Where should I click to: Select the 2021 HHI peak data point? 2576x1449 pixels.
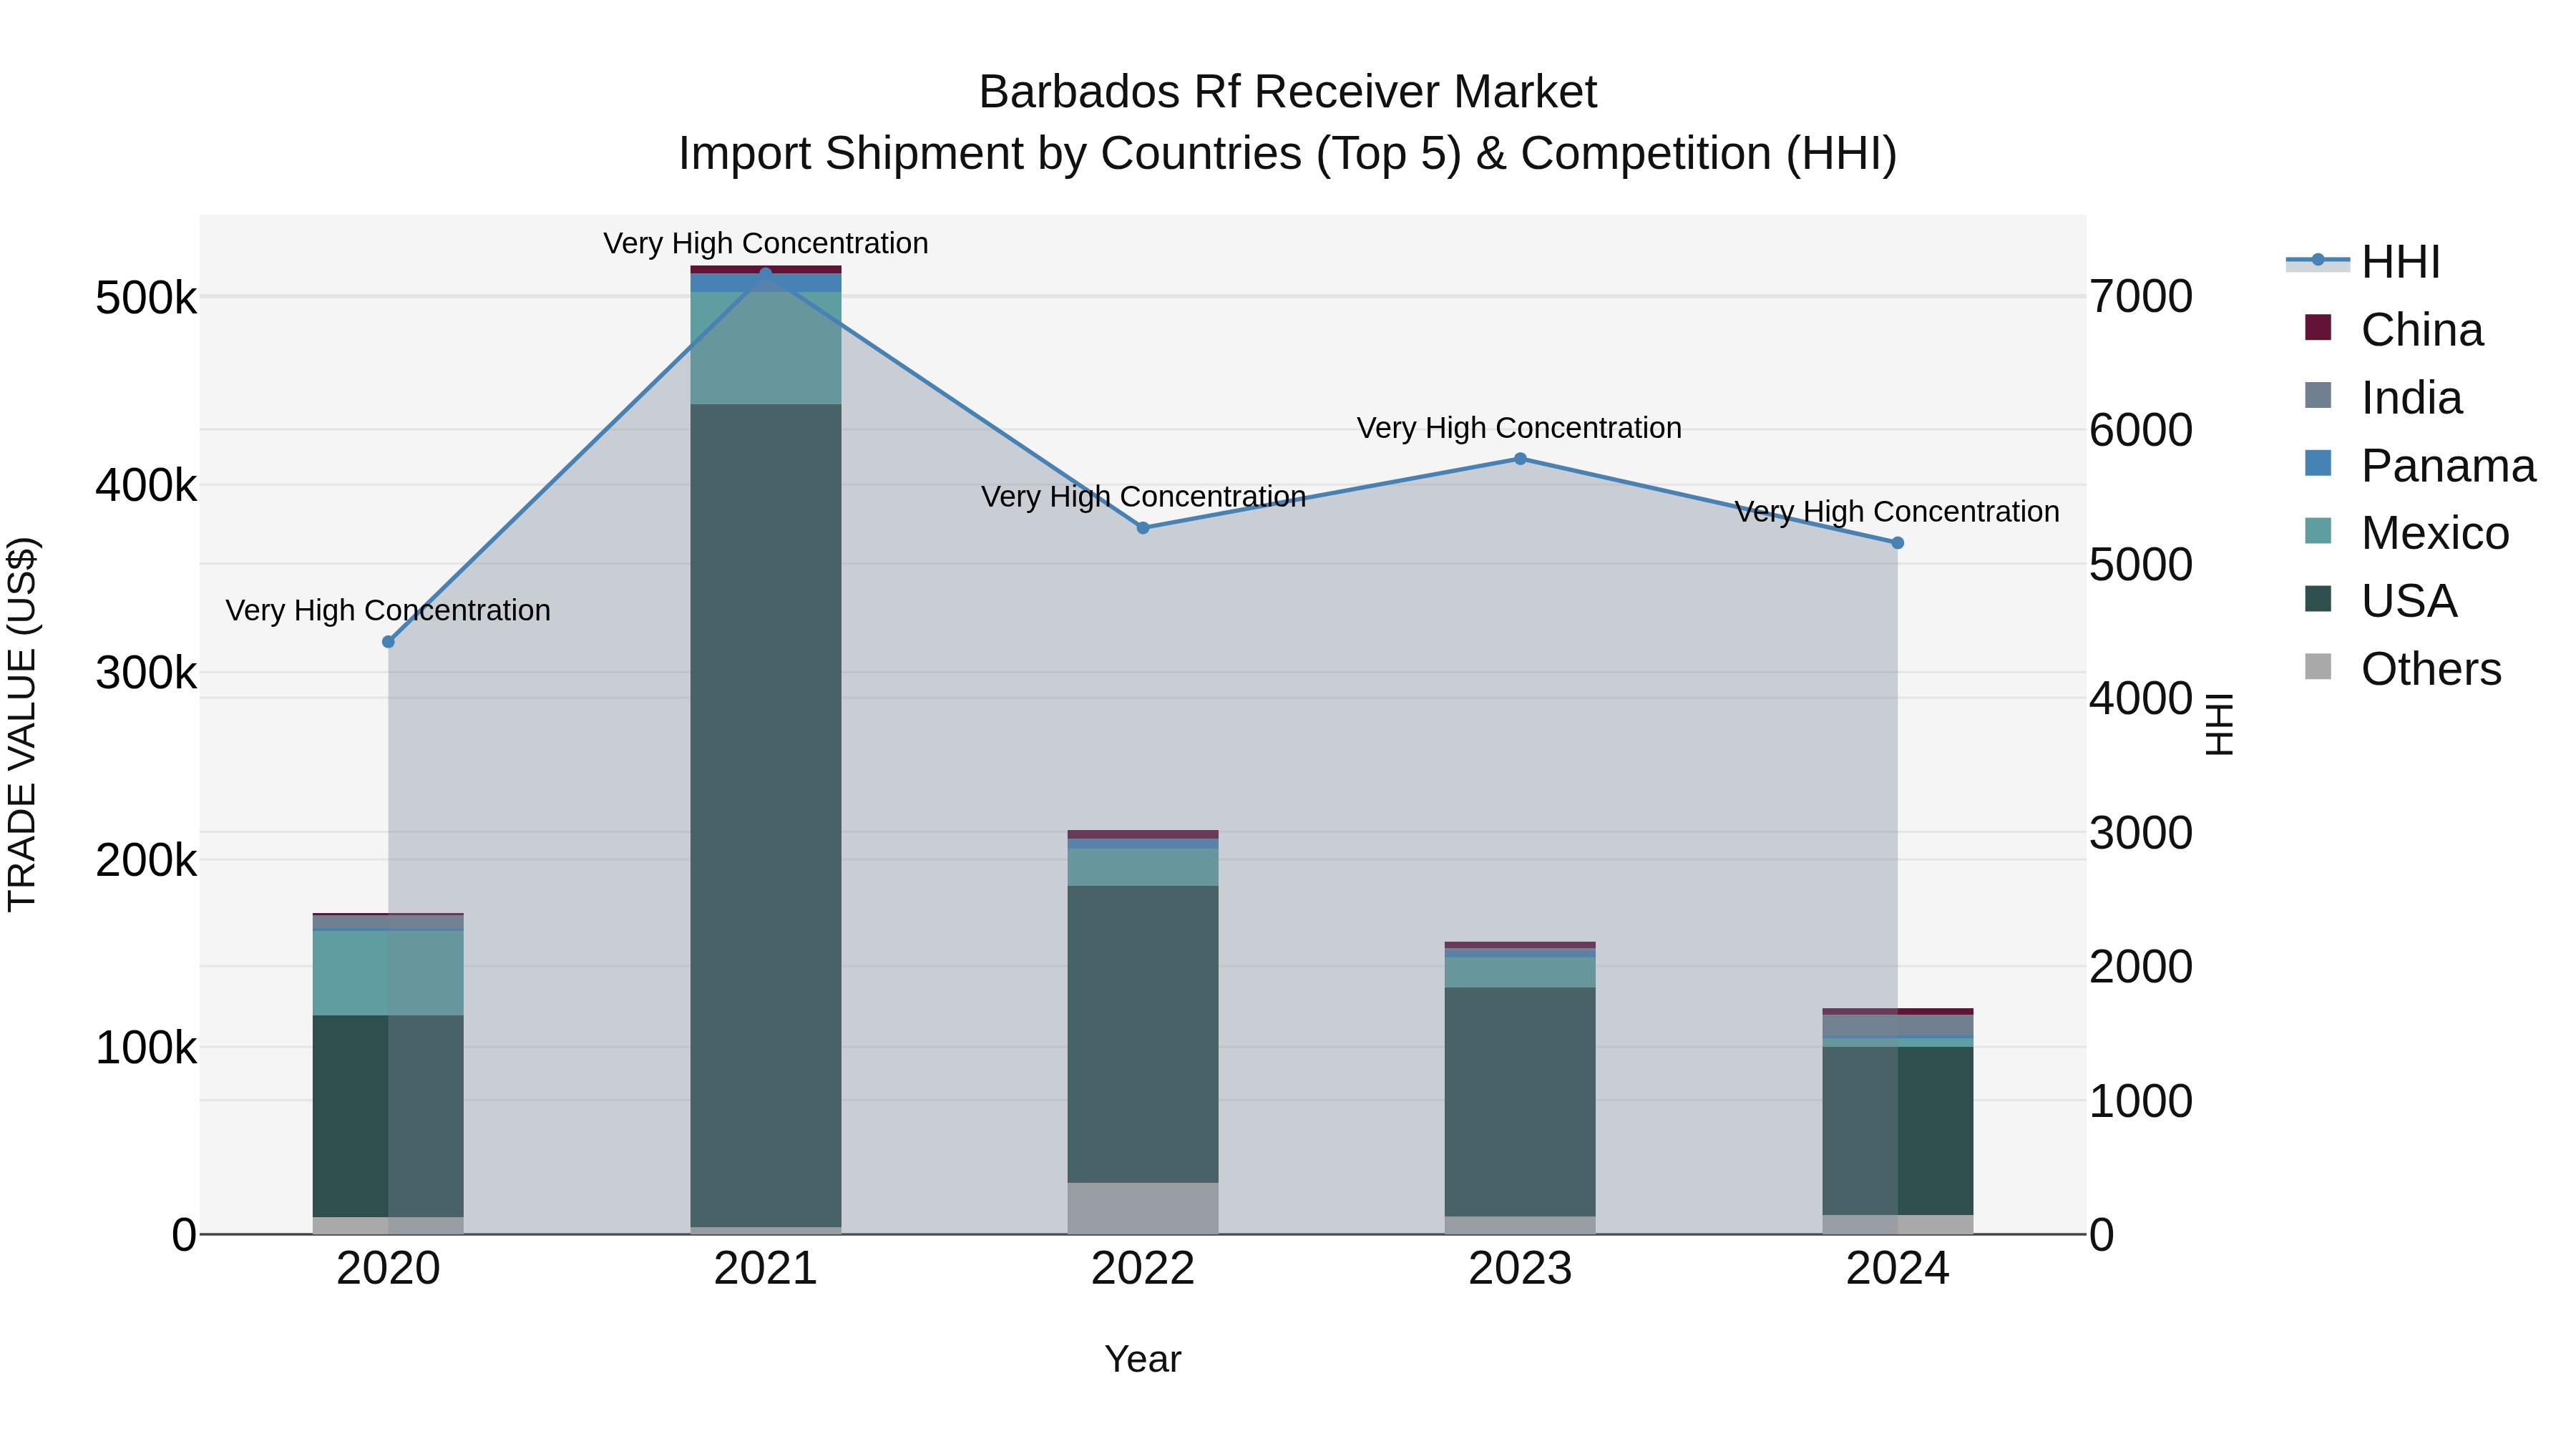tap(766, 273)
